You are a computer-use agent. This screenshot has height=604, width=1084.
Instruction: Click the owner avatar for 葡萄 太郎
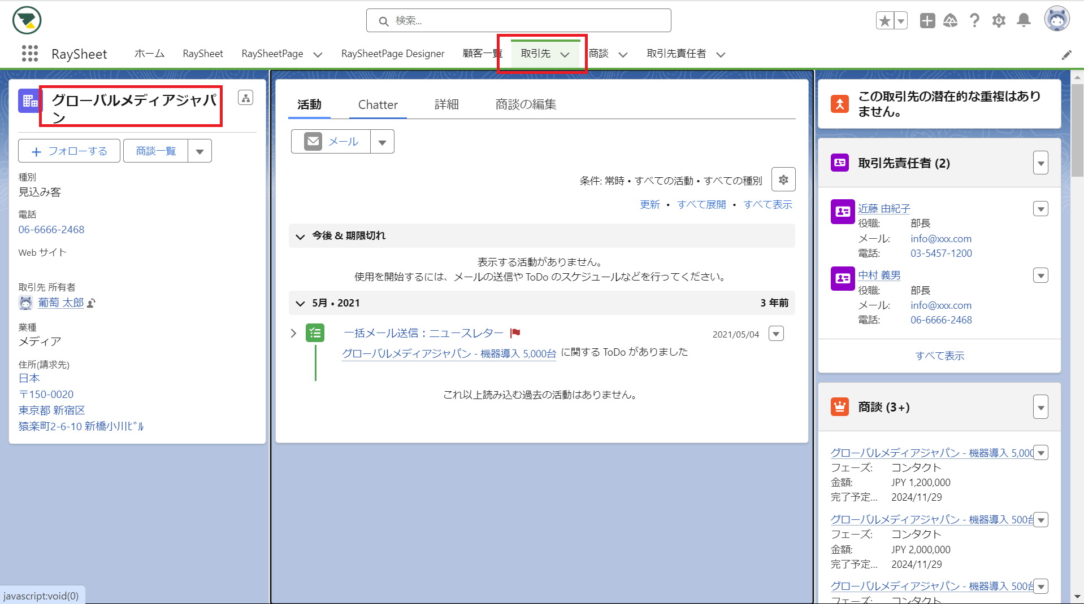click(25, 303)
